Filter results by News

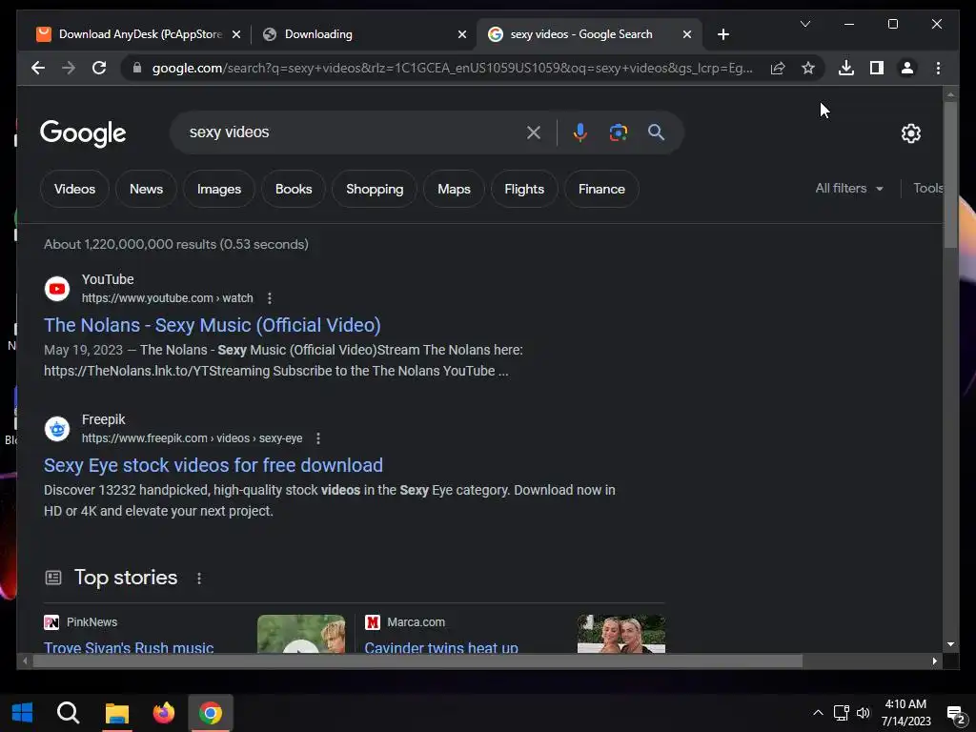[146, 189]
